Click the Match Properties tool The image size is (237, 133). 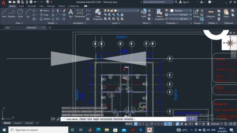(x=159, y=14)
